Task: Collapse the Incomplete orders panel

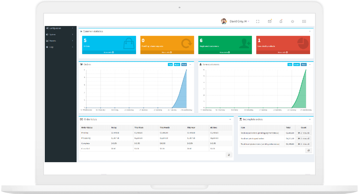Action: [310, 119]
